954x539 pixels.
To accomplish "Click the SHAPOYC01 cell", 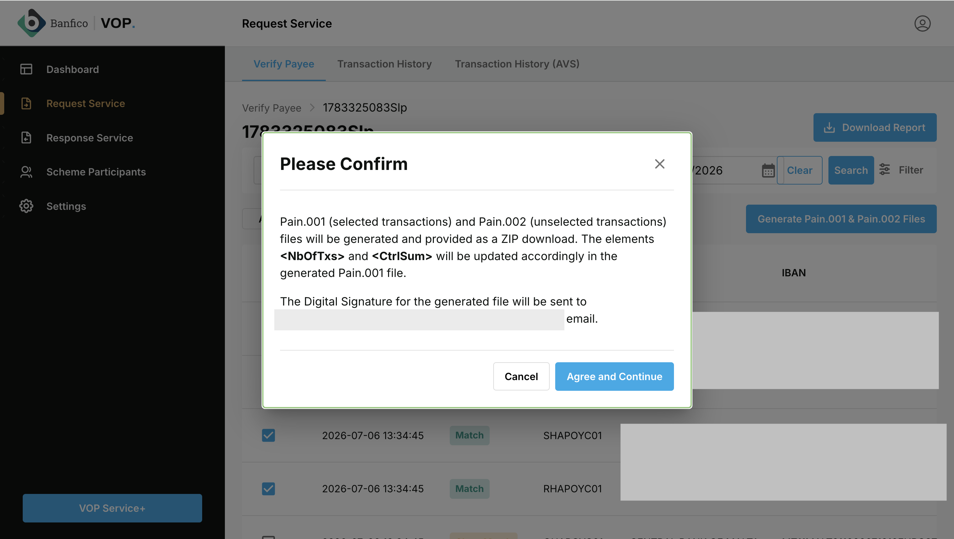I will (572, 435).
